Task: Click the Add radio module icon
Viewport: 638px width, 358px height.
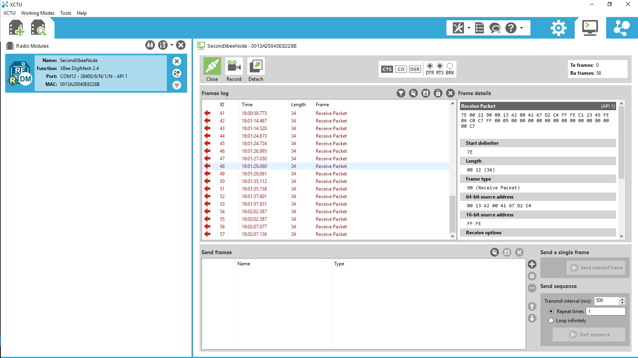Action: coord(16,28)
